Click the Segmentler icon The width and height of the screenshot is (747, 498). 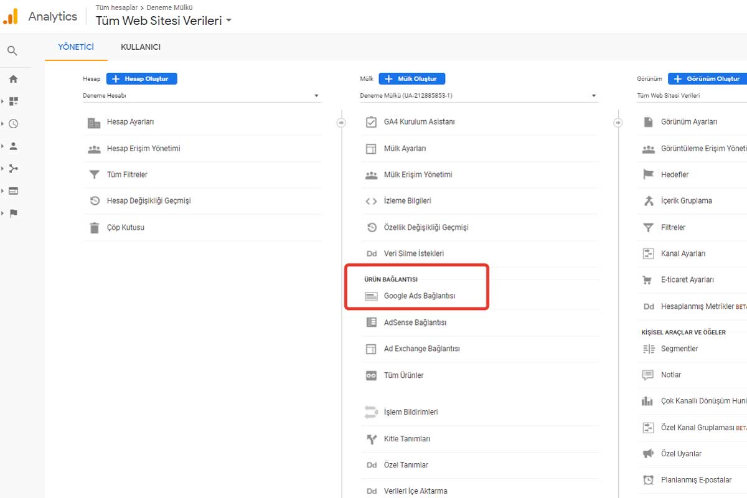(648, 349)
